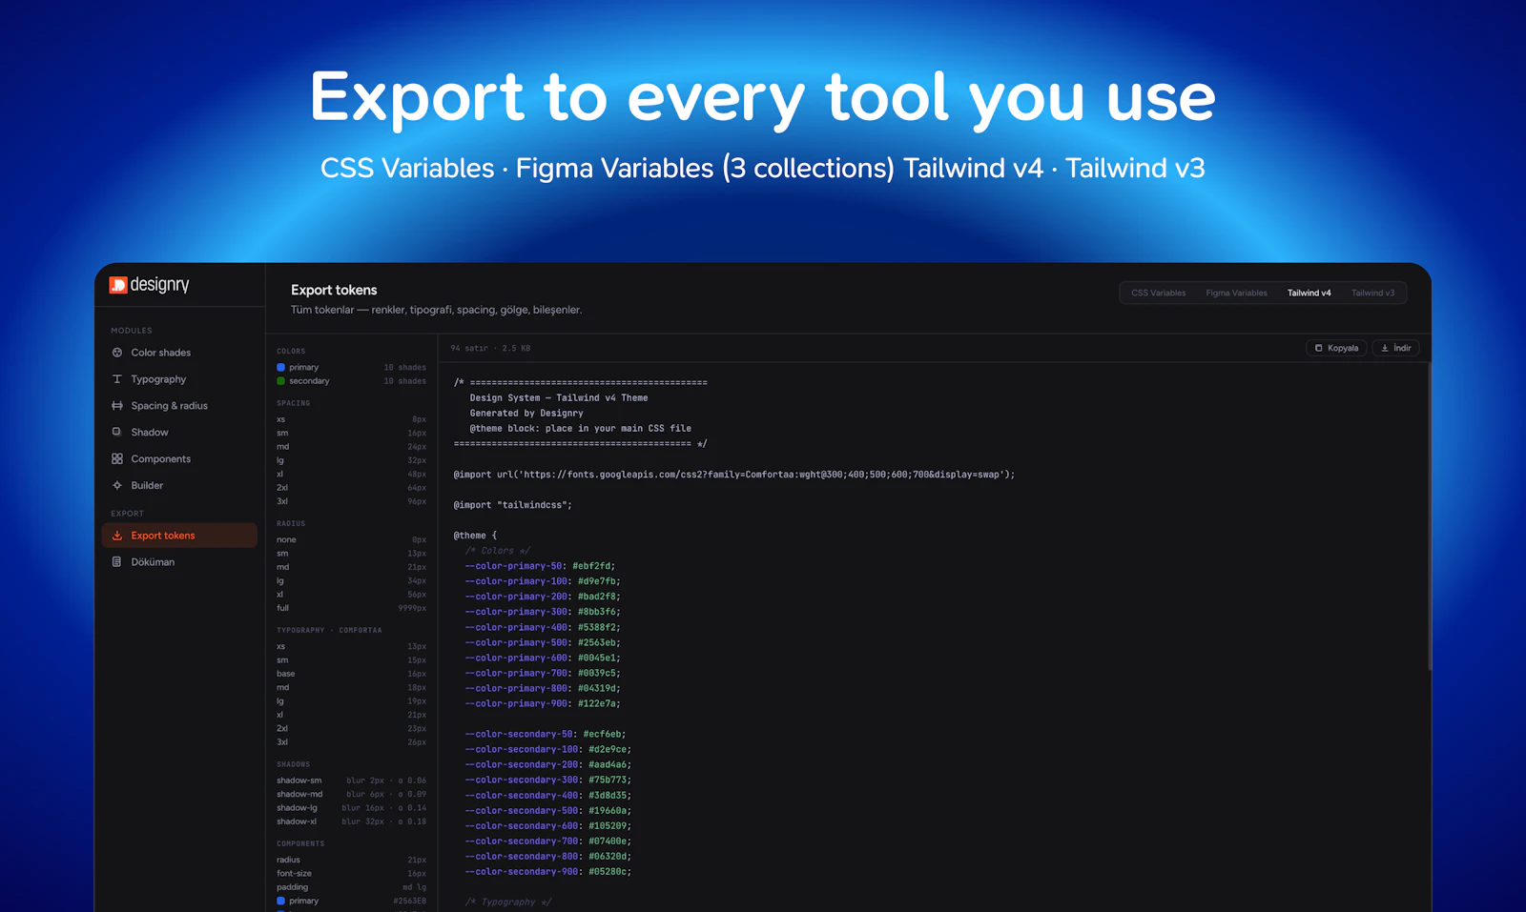Image resolution: width=1526 pixels, height=912 pixels.
Task: Open the Components module
Action: 179,459
